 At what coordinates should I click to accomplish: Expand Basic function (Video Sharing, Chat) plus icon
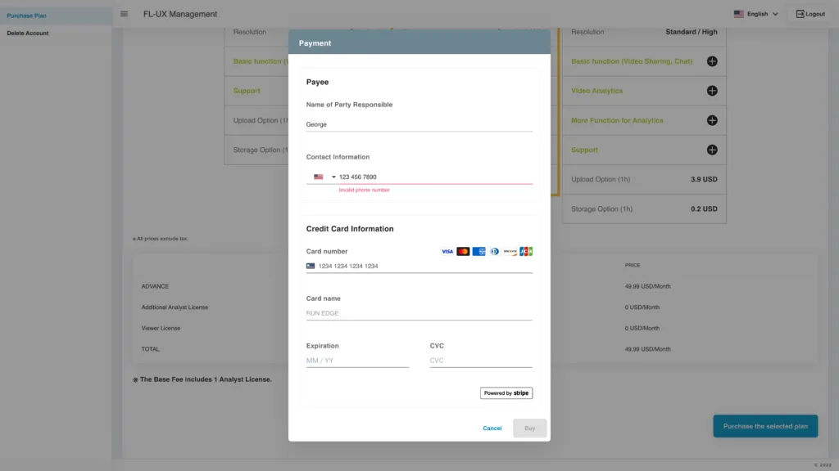tap(712, 61)
